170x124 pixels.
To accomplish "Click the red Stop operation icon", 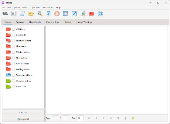I will (x=57, y=14).
